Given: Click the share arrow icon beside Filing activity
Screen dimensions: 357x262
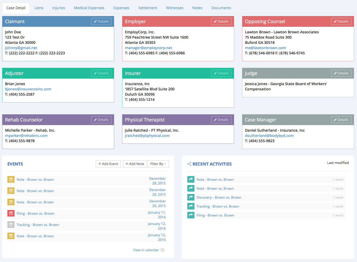Looking at the screenshot, I should [191, 215].
